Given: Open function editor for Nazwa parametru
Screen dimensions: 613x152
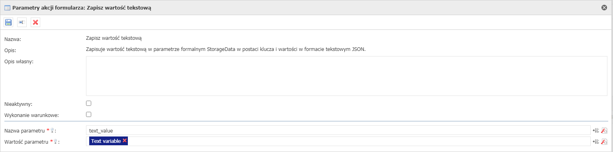Looking at the screenshot, I should coord(604,130).
